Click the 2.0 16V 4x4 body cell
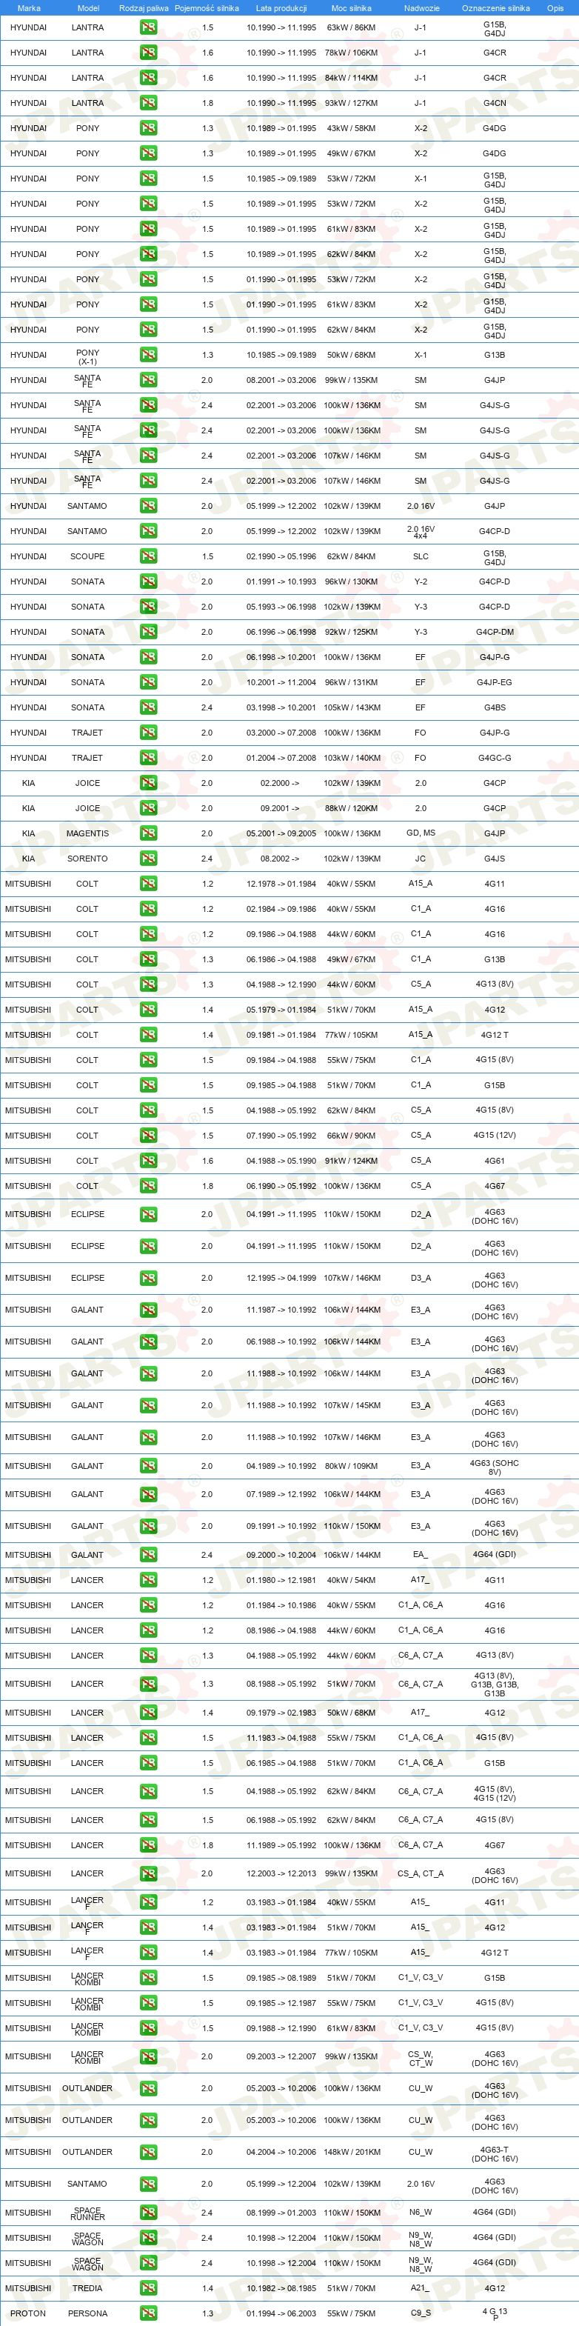The height and width of the screenshot is (2326, 579). (x=421, y=532)
